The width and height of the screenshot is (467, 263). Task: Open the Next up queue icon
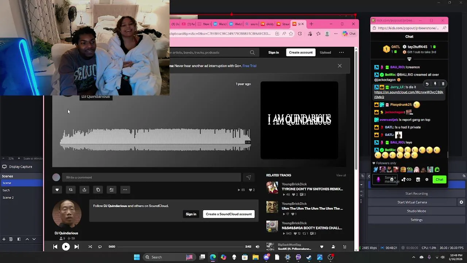coord(344,247)
